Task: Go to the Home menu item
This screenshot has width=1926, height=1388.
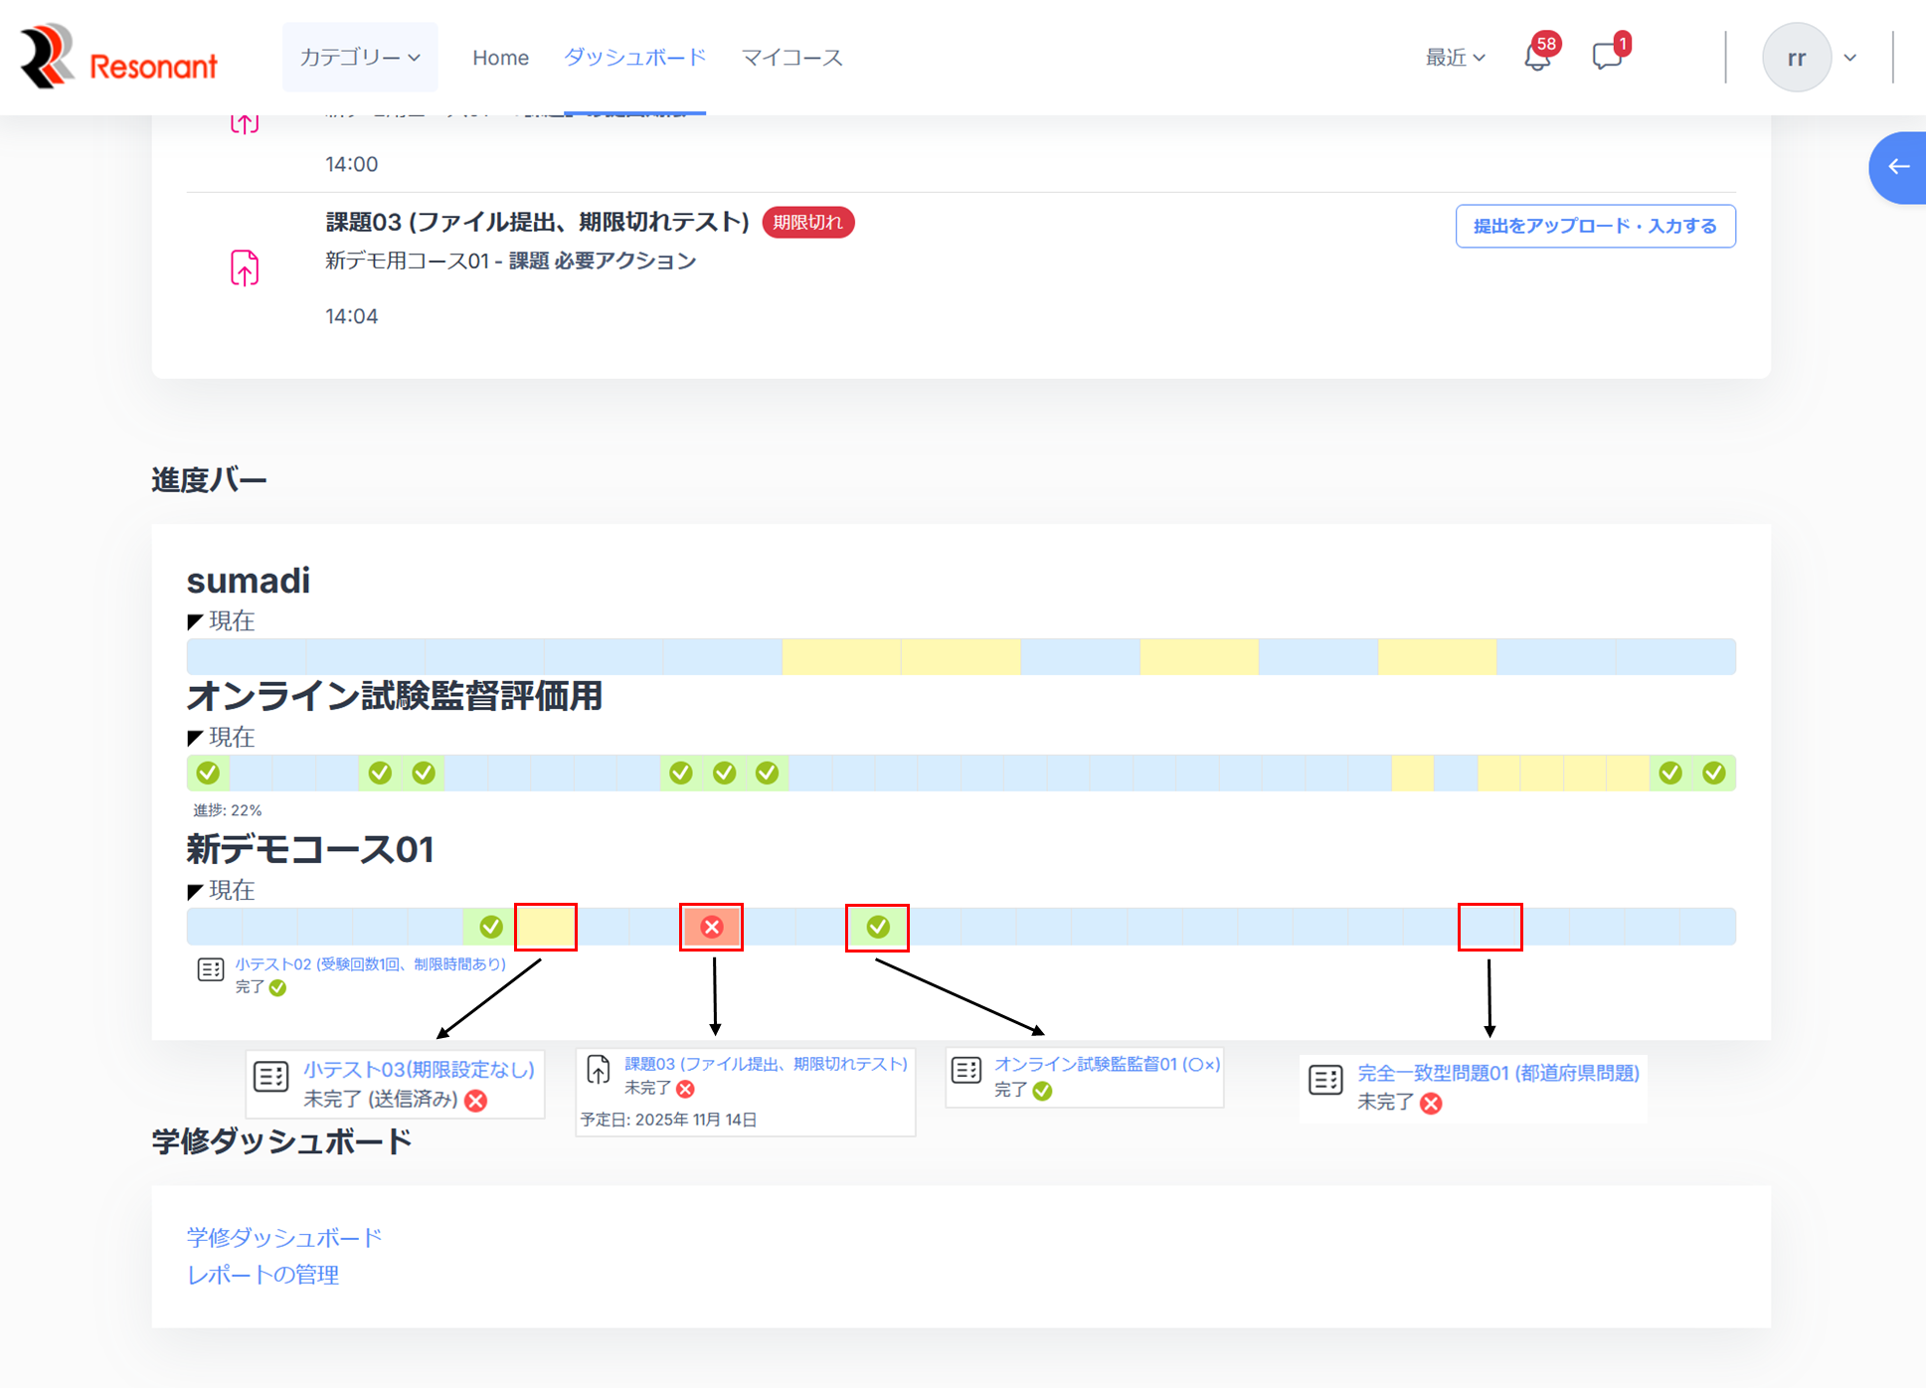Action: pyautogui.click(x=500, y=58)
